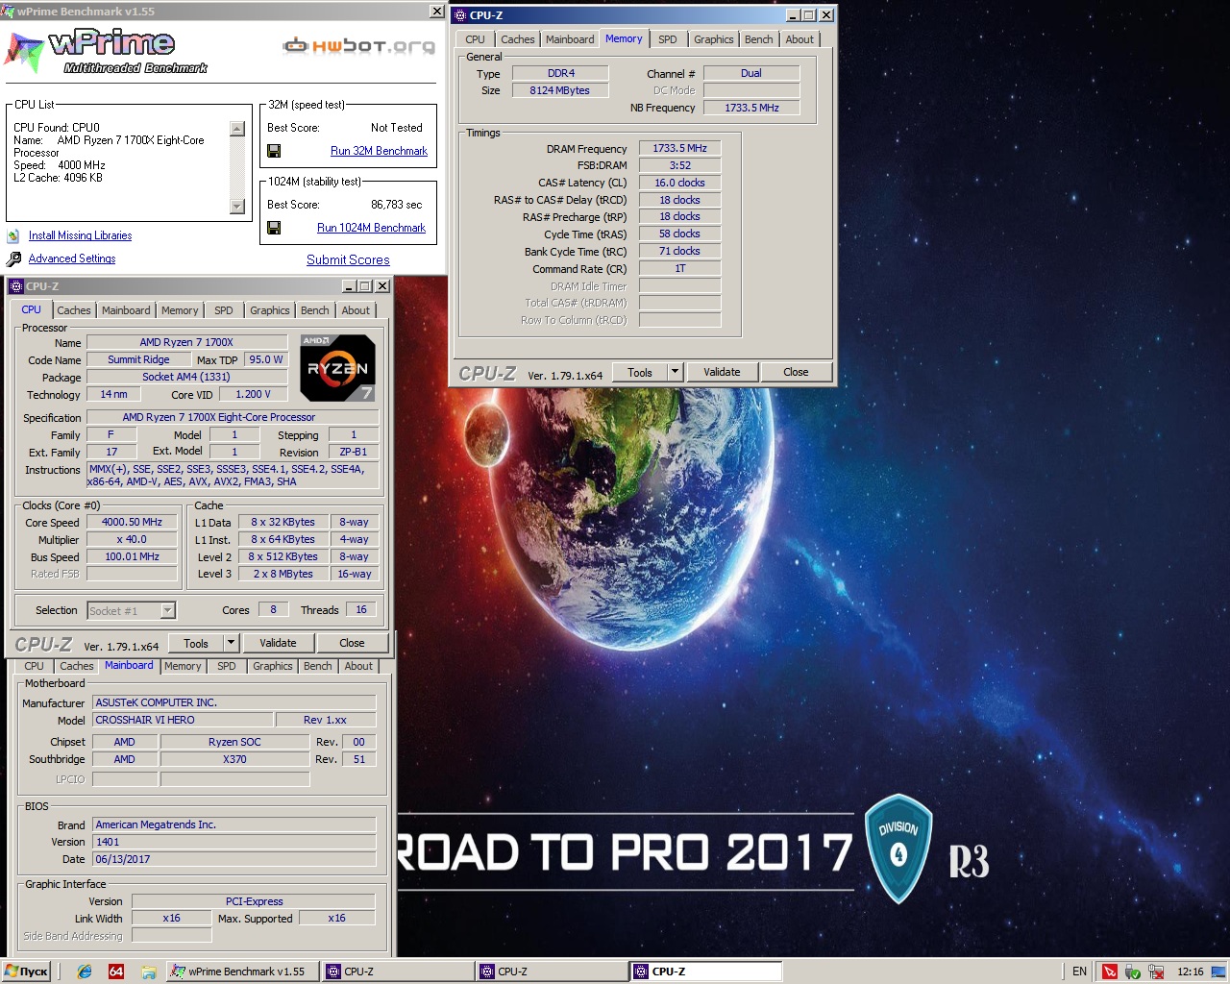Open the Start (Пуск) menu
1230x984 pixels.
pyautogui.click(x=27, y=972)
